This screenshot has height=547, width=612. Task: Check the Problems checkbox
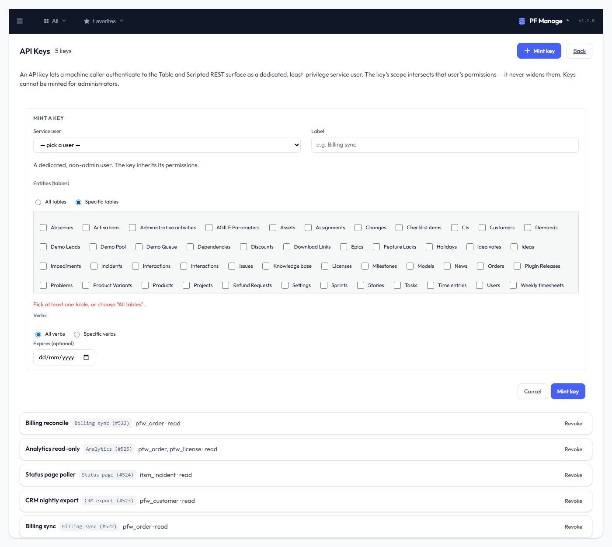point(43,285)
